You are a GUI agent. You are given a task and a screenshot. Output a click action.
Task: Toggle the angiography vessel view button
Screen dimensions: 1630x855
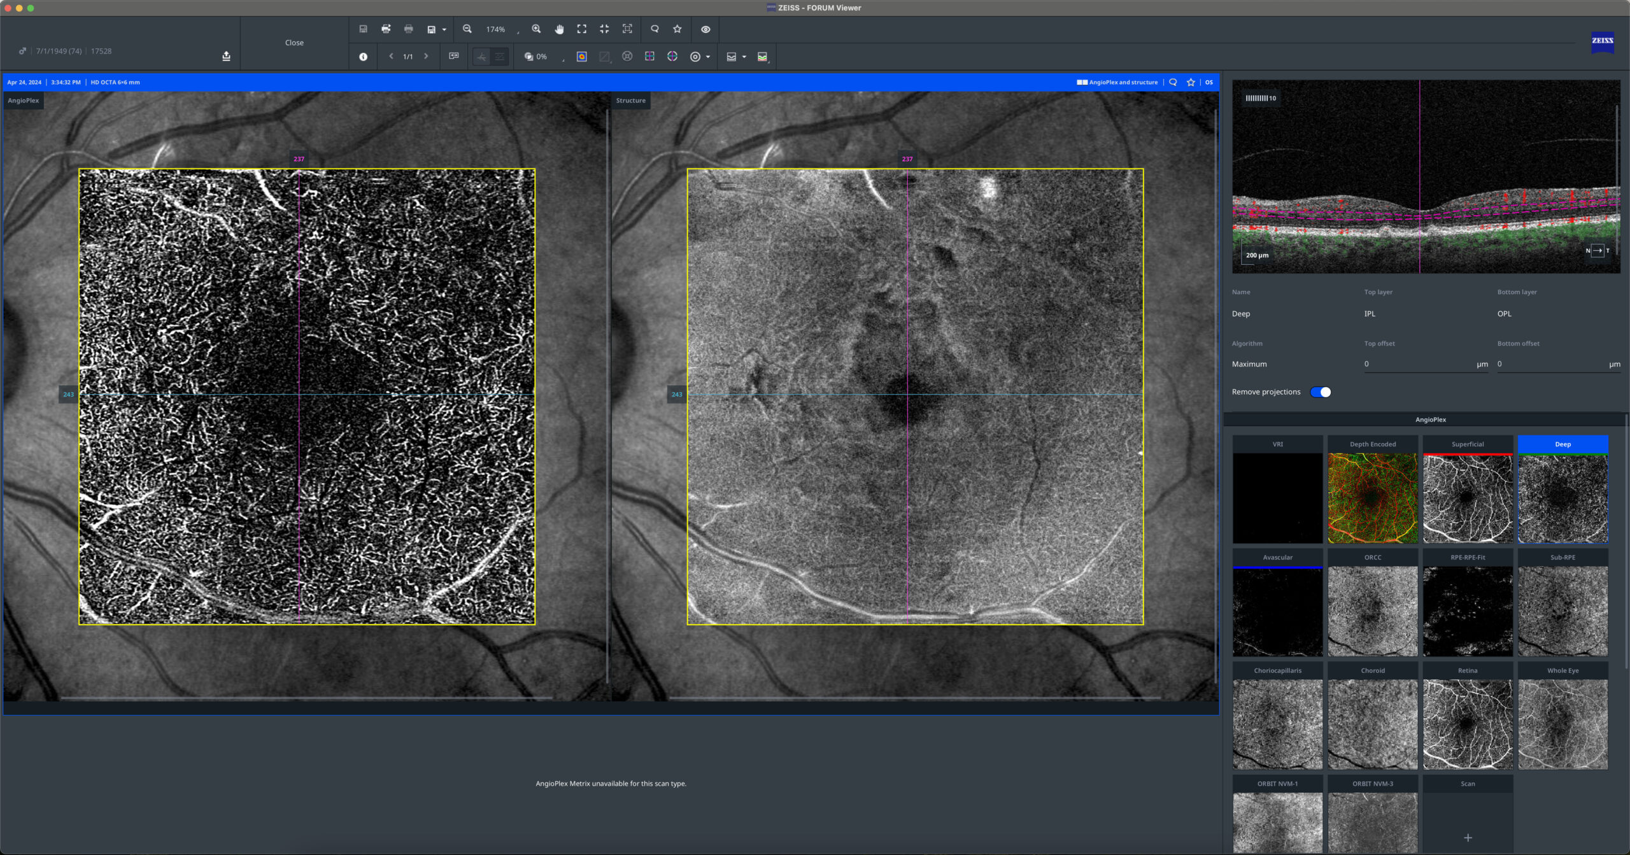point(481,57)
